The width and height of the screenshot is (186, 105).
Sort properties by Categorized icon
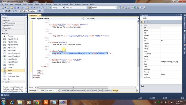pos(142,22)
